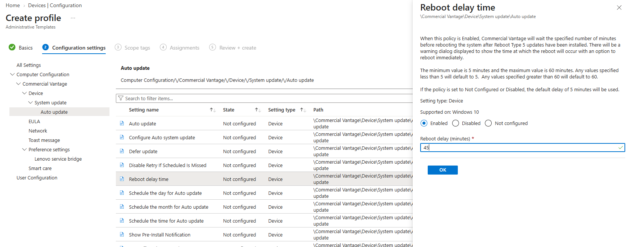
Task: Click Not configured state of Auto update row
Action: click(239, 123)
